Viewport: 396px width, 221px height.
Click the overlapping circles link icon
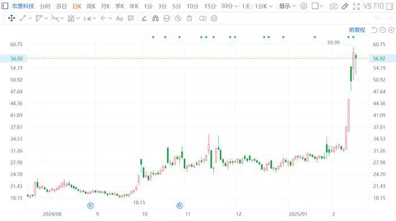(x=203, y=18)
